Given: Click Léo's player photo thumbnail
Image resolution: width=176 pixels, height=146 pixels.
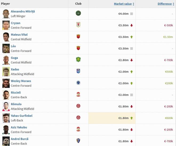Looking at the screenshot, I should [x=6, y=48].
